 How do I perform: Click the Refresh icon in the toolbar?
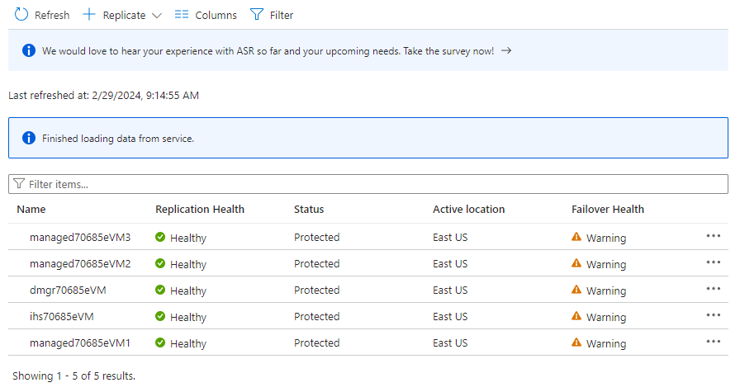[21, 15]
